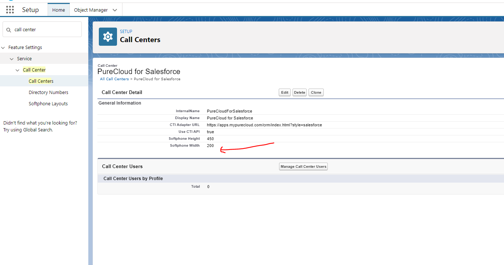Click the SETUP link above Call Centers
Viewport: 504px width, 265px height.
(x=126, y=32)
